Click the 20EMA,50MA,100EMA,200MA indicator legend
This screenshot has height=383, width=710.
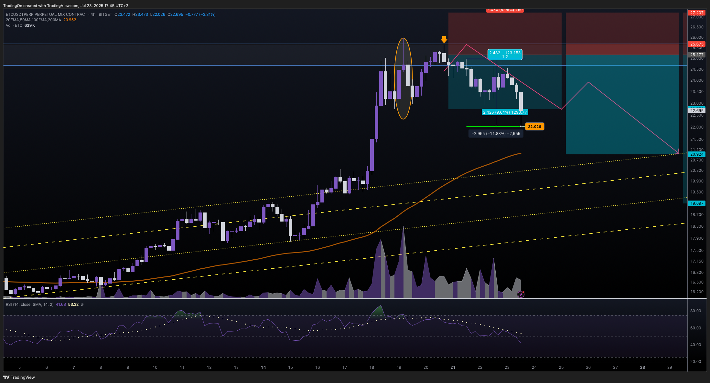click(x=33, y=20)
